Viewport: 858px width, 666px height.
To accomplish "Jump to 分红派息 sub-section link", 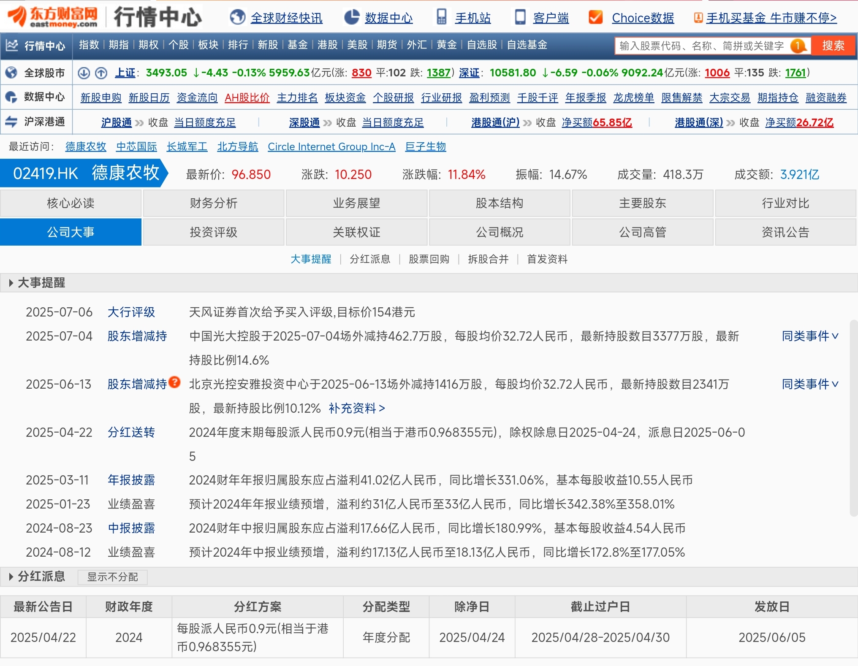I will pyautogui.click(x=370, y=259).
